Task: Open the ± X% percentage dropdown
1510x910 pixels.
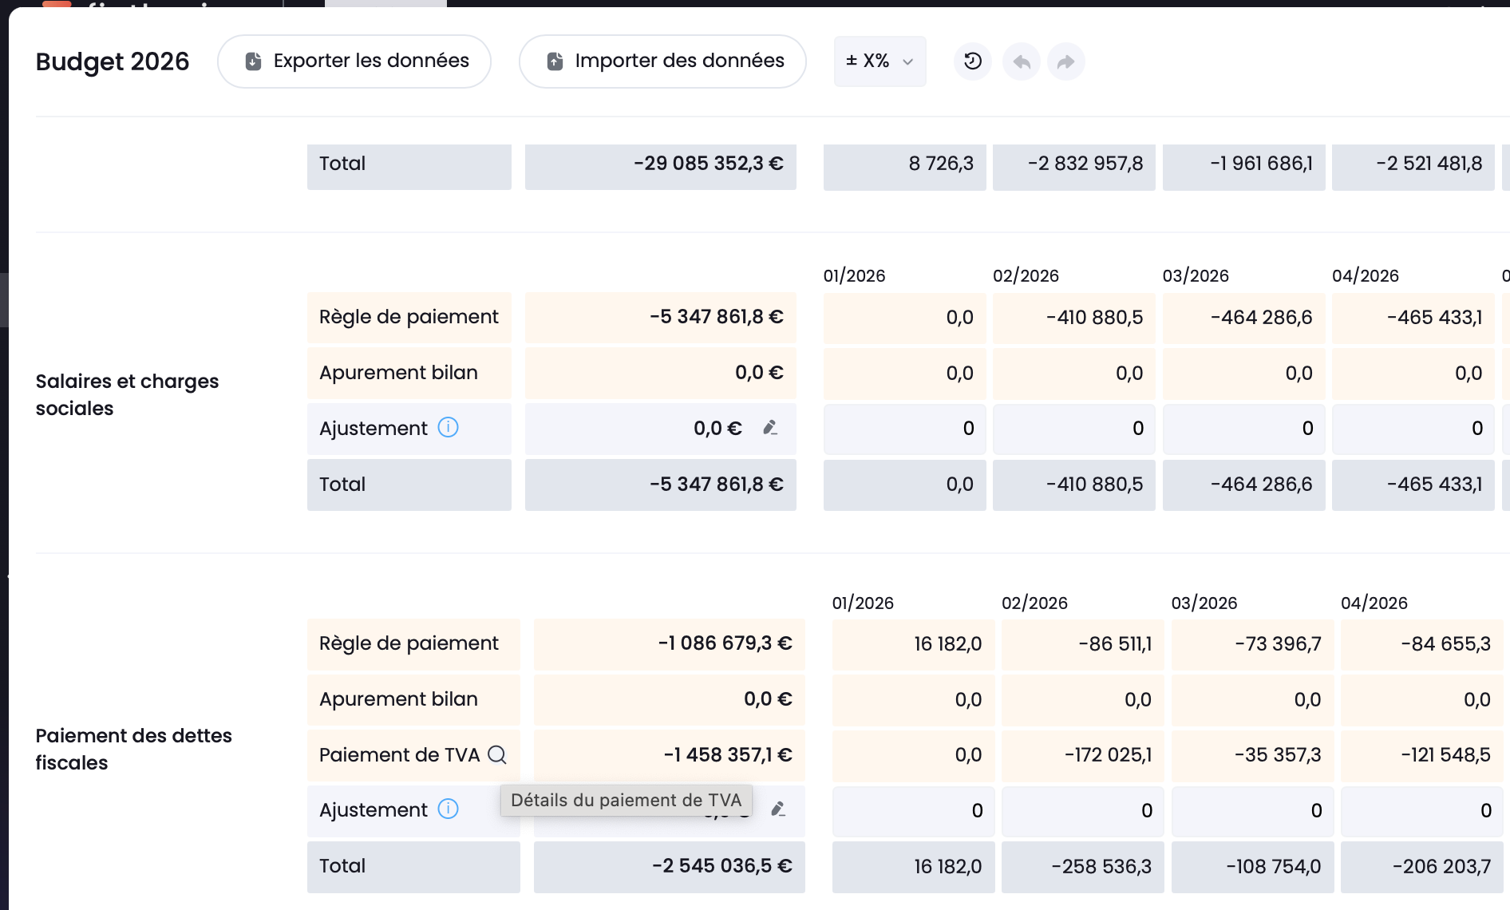Action: 880,61
